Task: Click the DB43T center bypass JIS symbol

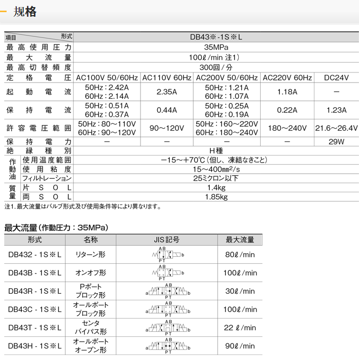Action: click(x=167, y=328)
